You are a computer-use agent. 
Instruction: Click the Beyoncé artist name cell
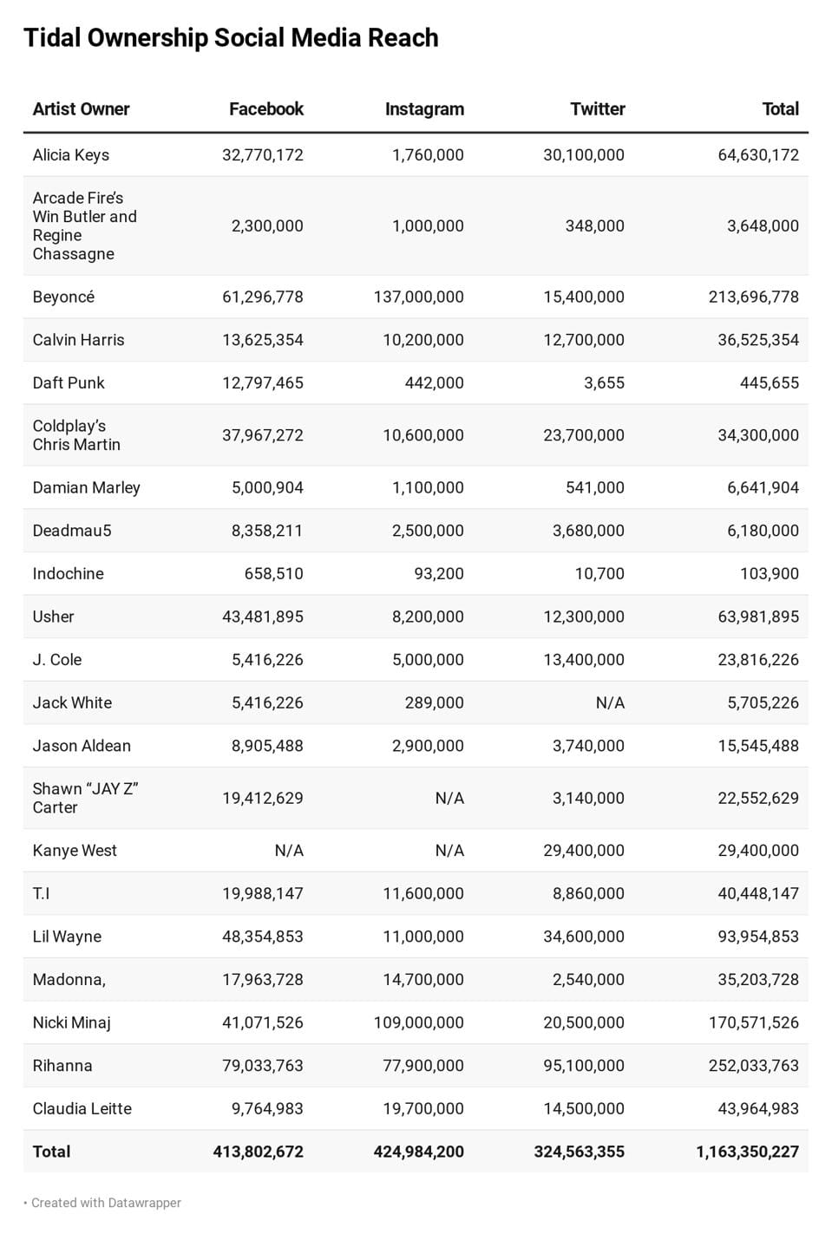(63, 297)
